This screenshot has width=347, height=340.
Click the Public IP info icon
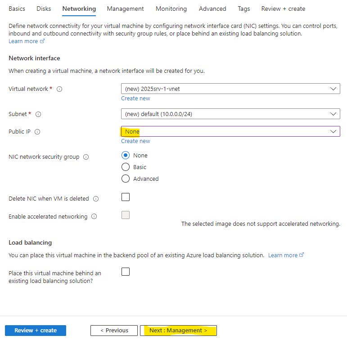point(37,132)
